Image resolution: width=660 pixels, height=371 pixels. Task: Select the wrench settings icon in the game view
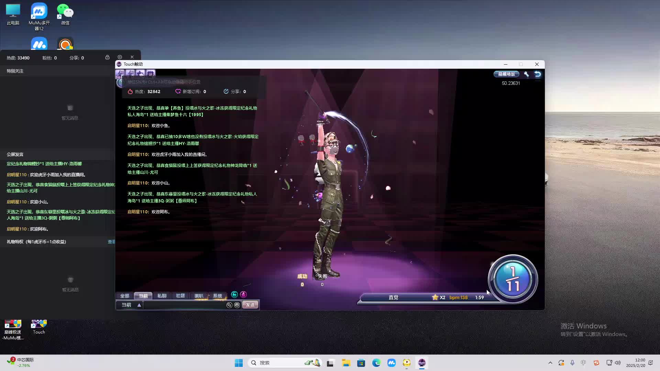[x=526, y=74]
